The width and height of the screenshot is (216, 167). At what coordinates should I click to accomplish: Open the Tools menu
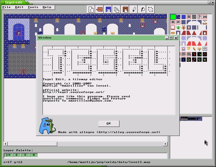tap(33, 7)
